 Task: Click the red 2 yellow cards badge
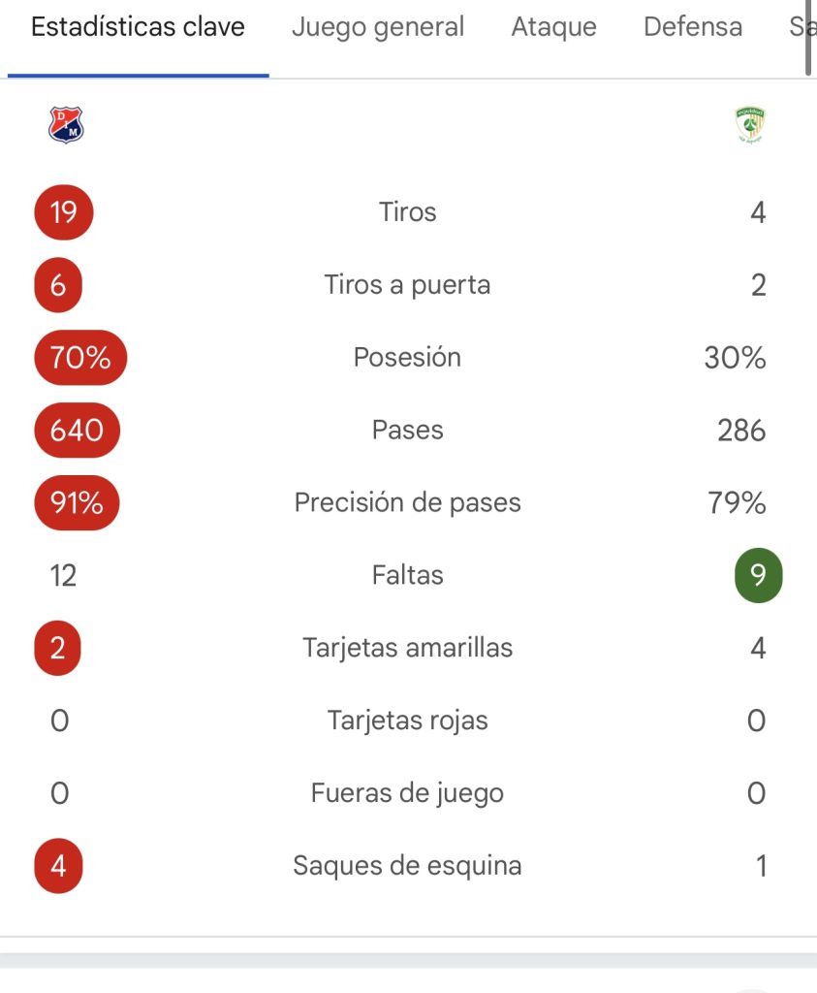click(x=57, y=648)
